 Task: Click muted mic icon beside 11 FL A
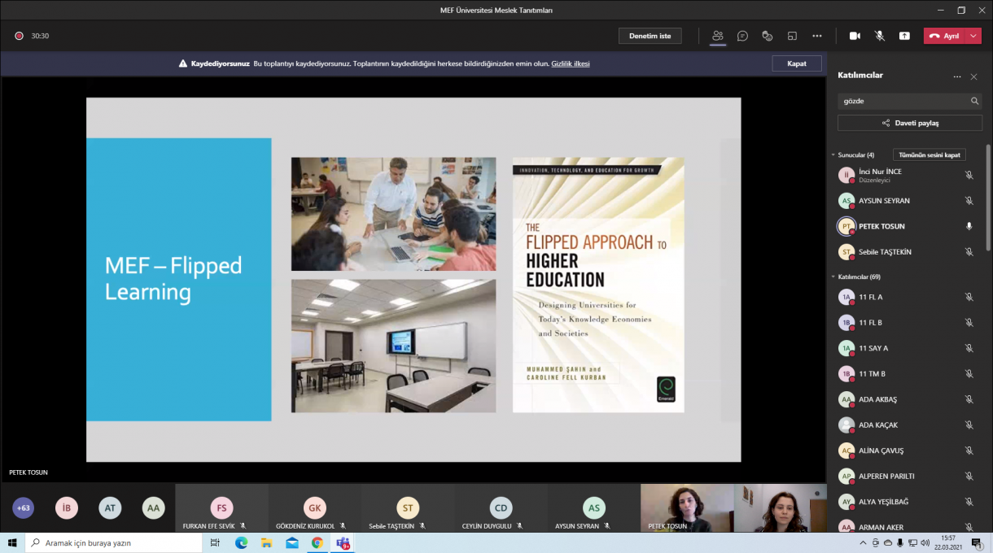[x=969, y=297]
